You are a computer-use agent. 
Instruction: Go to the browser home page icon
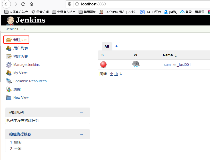[31, 4]
